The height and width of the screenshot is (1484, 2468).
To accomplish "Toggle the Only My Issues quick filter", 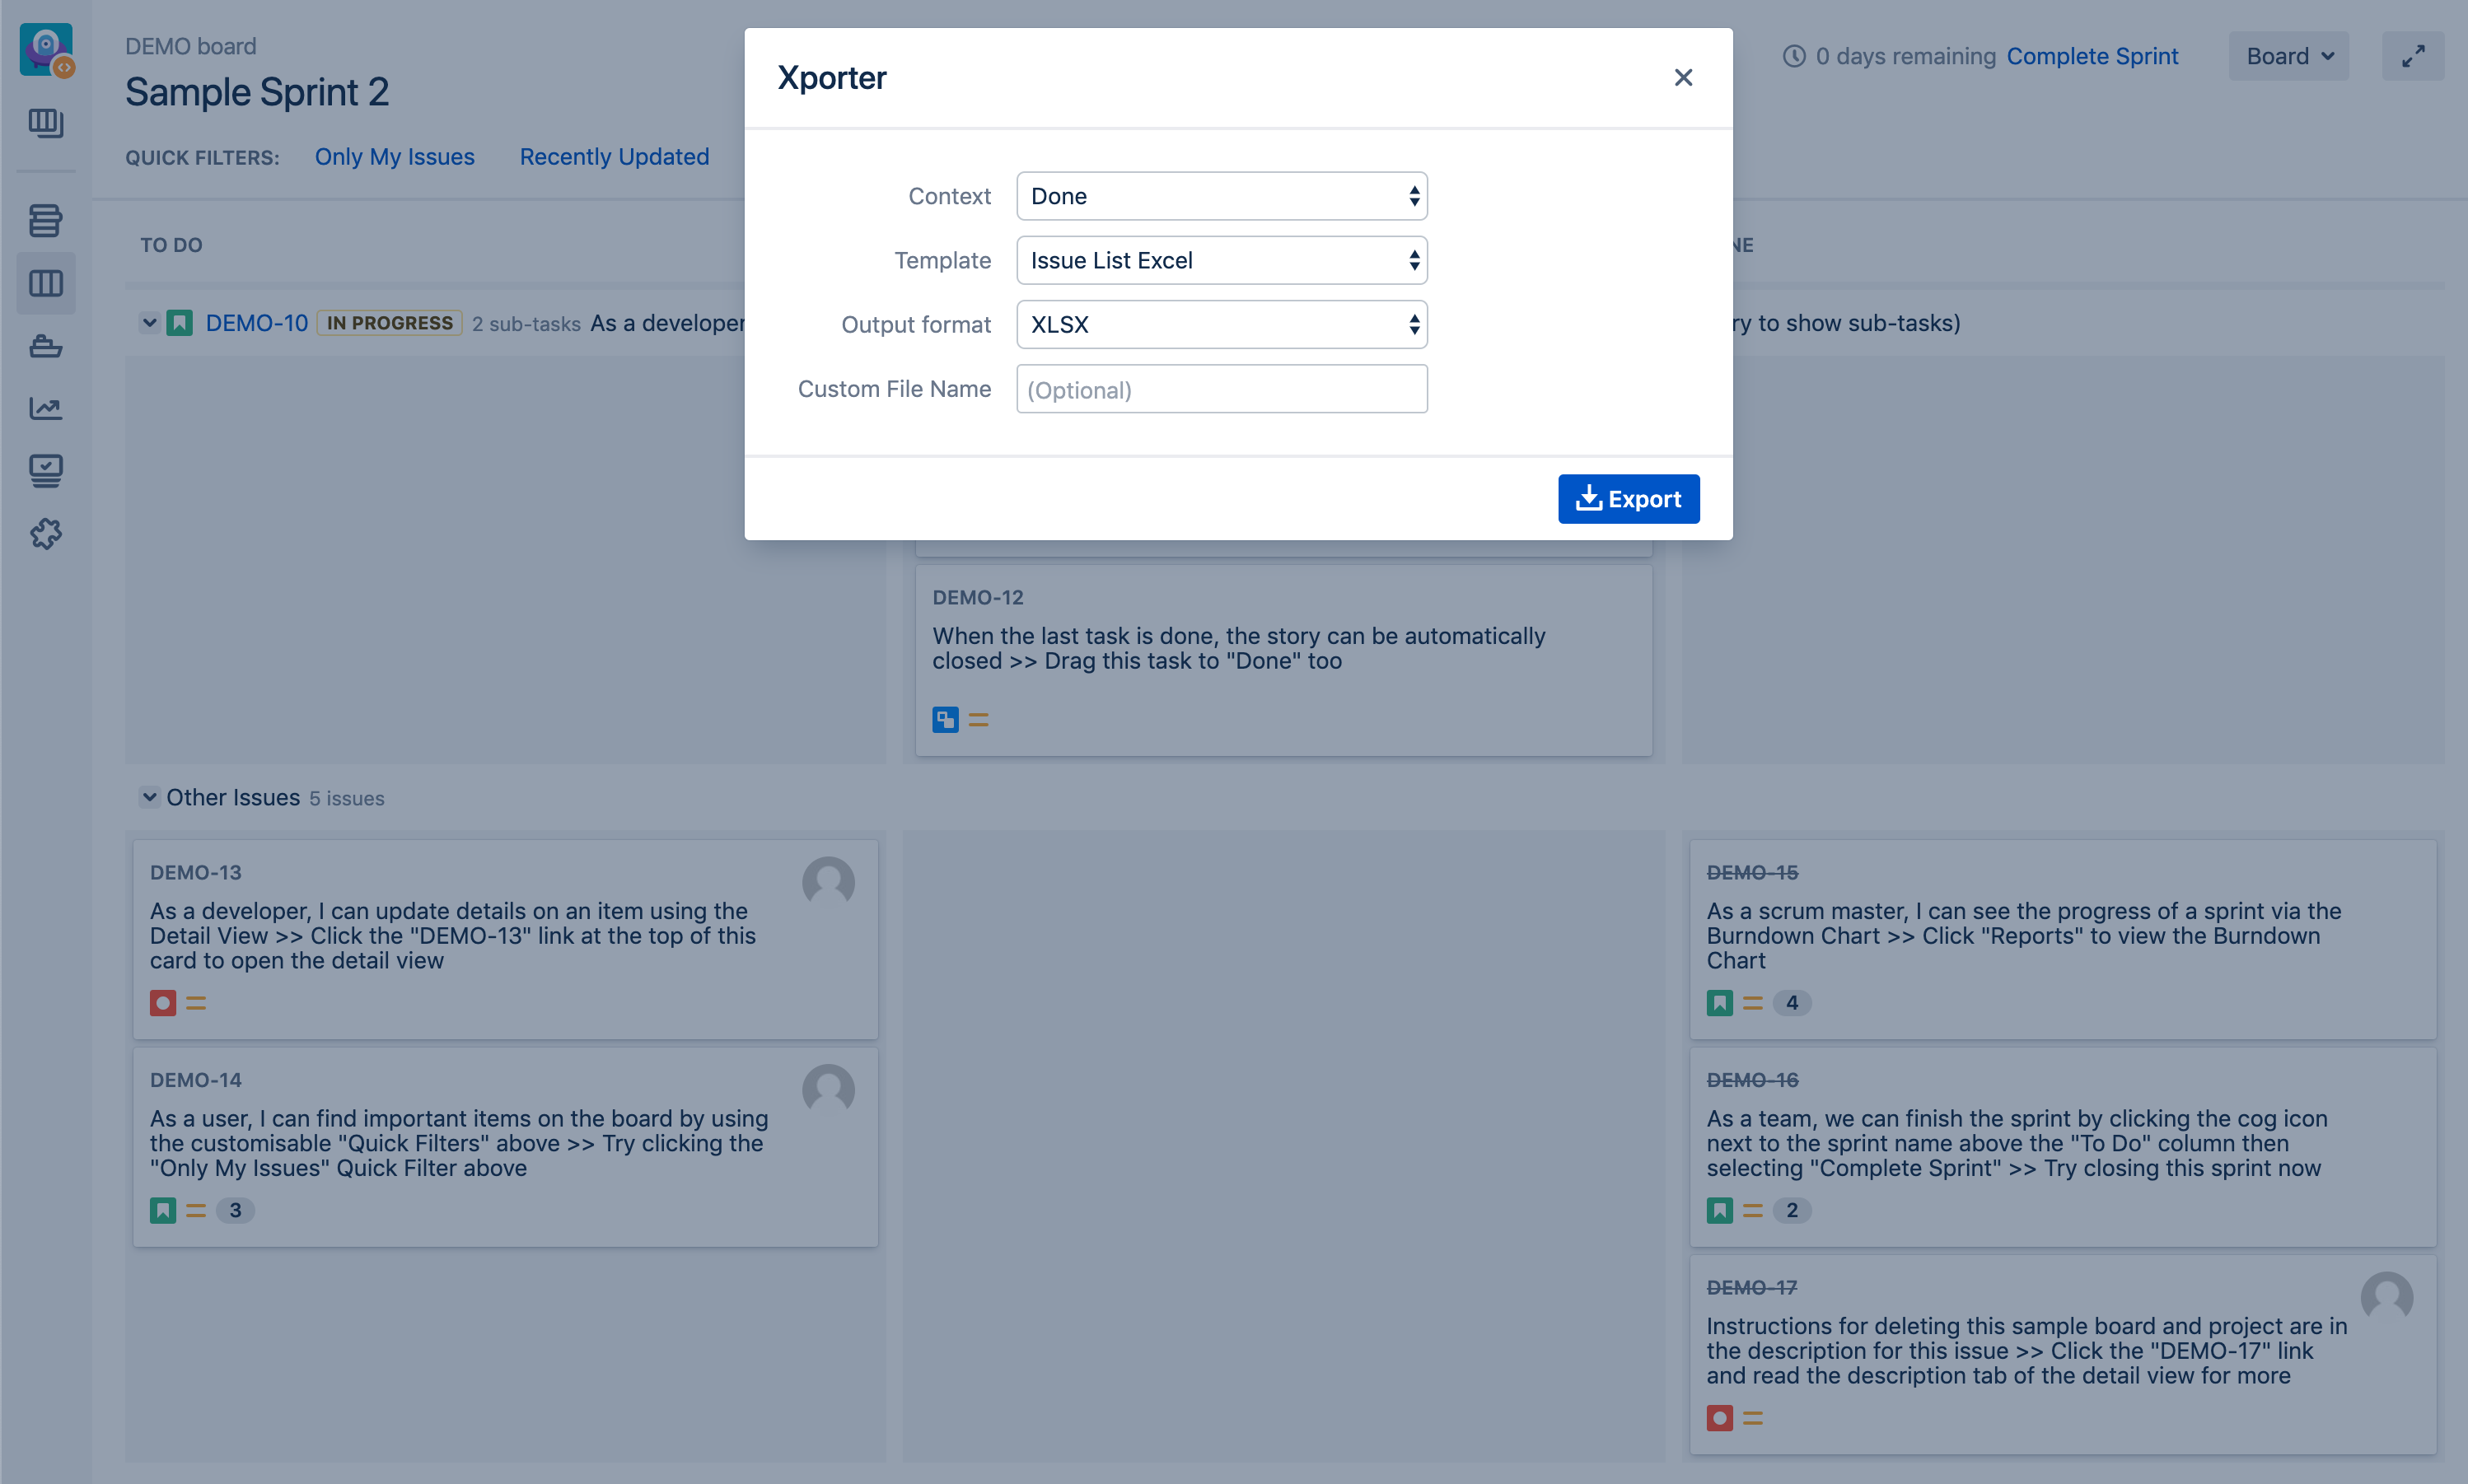I will click(394, 157).
